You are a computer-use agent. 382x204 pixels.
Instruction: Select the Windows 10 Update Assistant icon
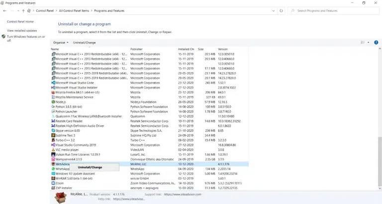(53, 174)
